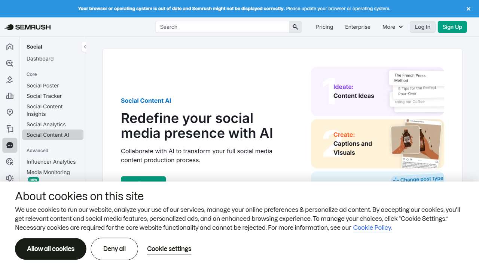The width and height of the screenshot is (479, 269).
Task: Open the More navigation dropdown
Action: point(392,27)
